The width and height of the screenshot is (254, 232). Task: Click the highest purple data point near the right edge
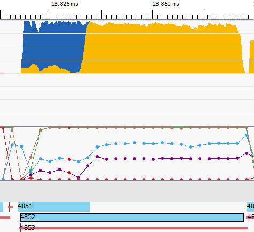pos(246,153)
